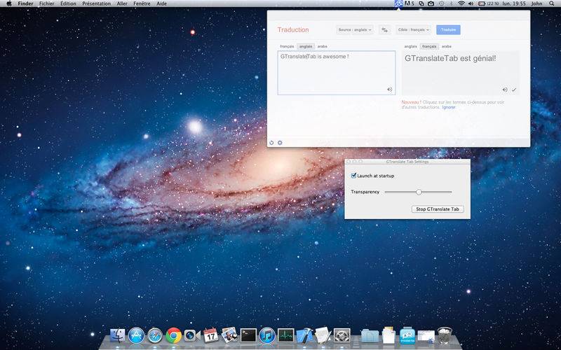Viewport: 561px width, 350px height.
Task: Select anglais as source language tab
Action: (x=306, y=46)
